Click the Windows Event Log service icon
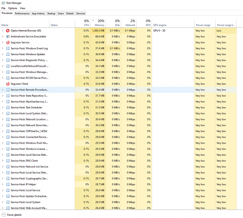243x218 pixels. pos(8,48)
